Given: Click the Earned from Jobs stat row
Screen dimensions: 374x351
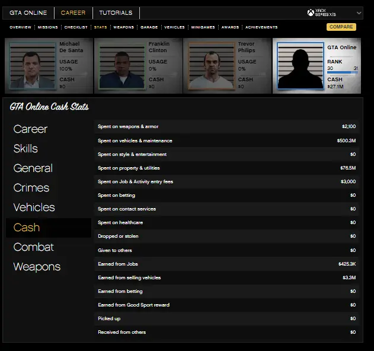Looking at the screenshot, I should [227, 264].
